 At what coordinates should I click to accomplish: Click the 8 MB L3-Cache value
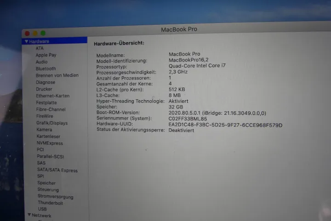[x=175, y=95]
